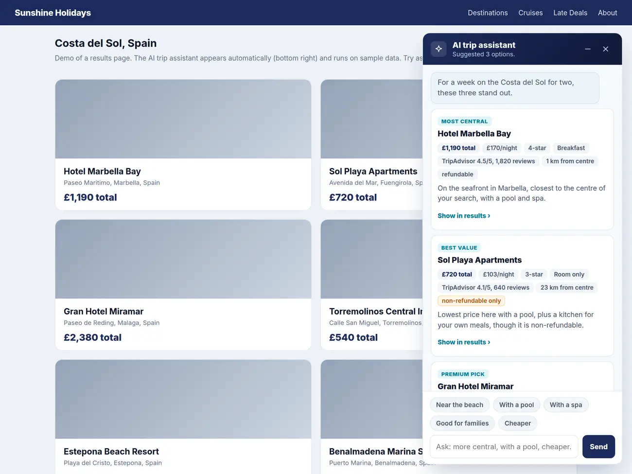Focus the assistant 'Ask' input field

504,447
